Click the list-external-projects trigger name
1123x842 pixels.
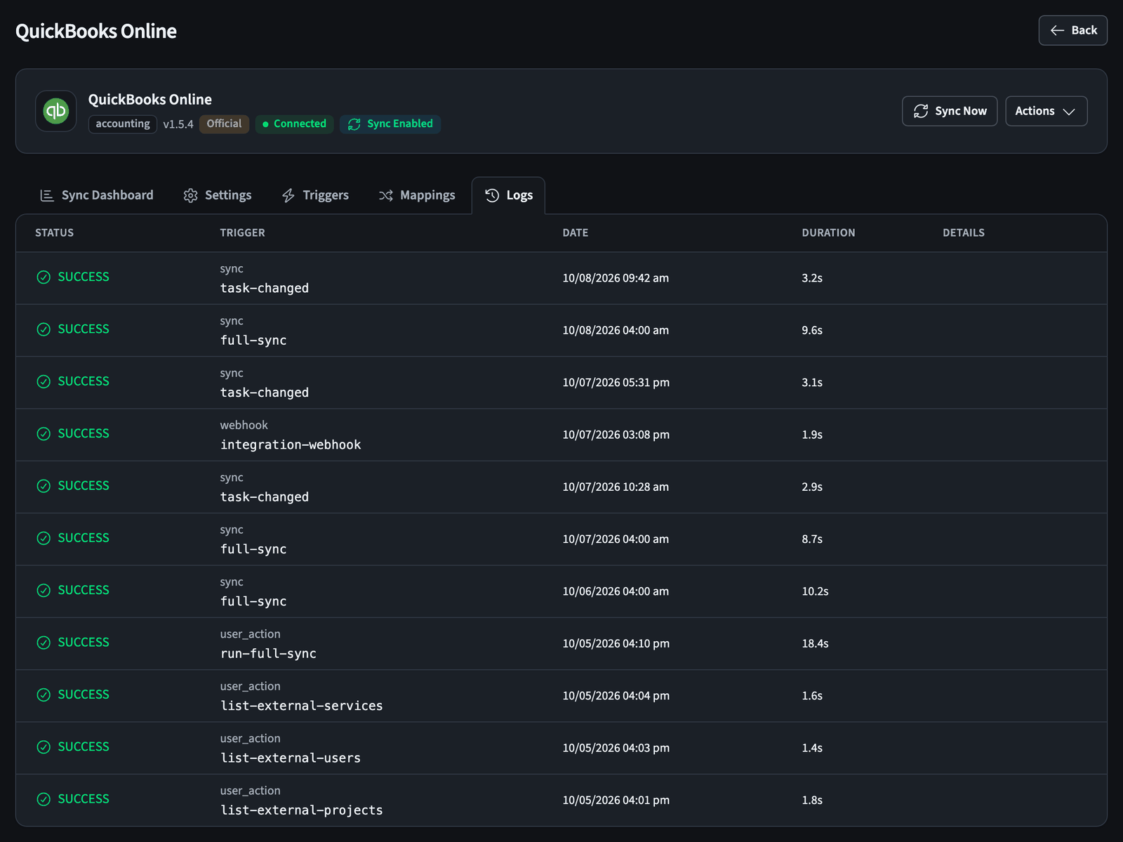302,810
